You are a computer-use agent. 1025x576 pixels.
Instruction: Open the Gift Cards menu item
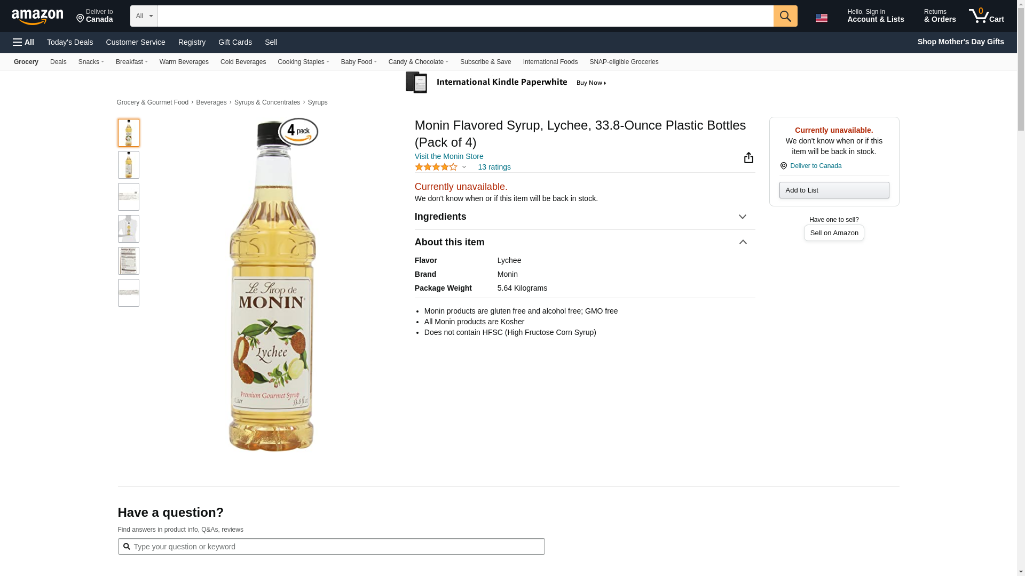pyautogui.click(x=235, y=42)
